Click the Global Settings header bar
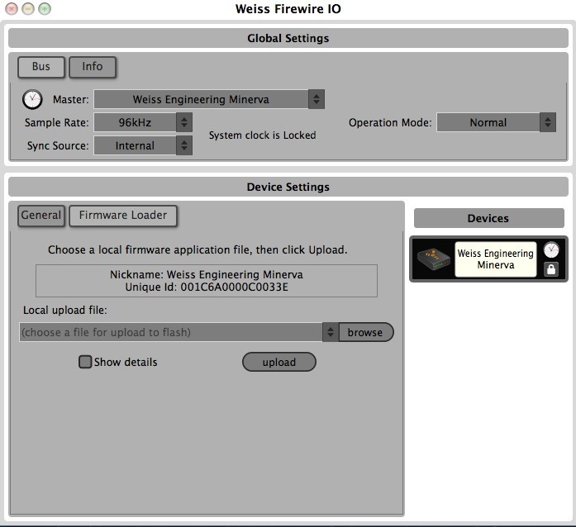The width and height of the screenshot is (576, 527). coord(288,38)
